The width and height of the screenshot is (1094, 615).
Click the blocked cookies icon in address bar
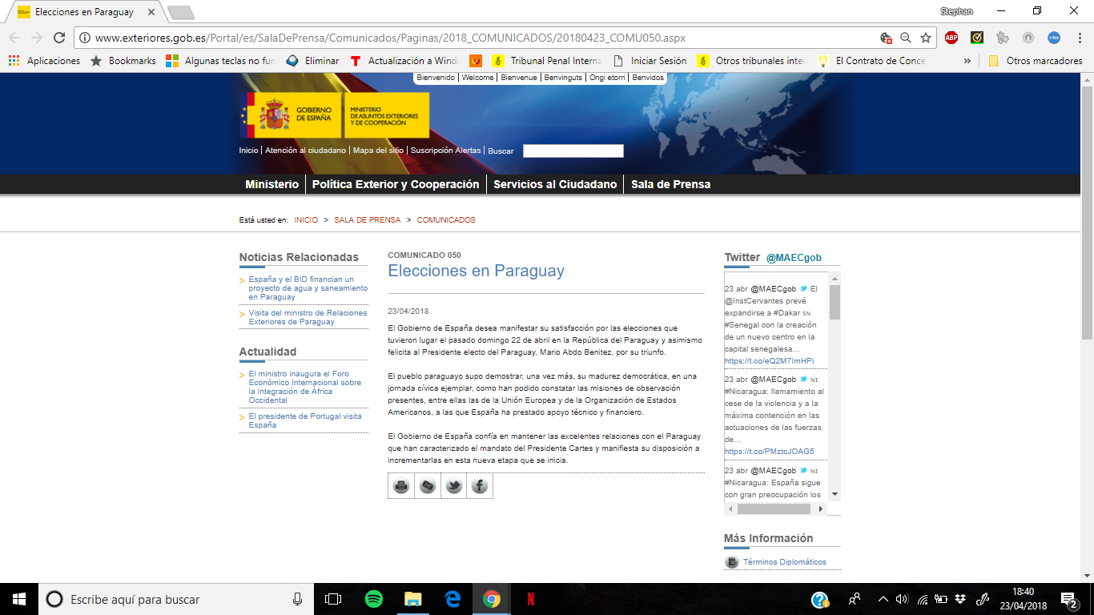click(x=886, y=38)
